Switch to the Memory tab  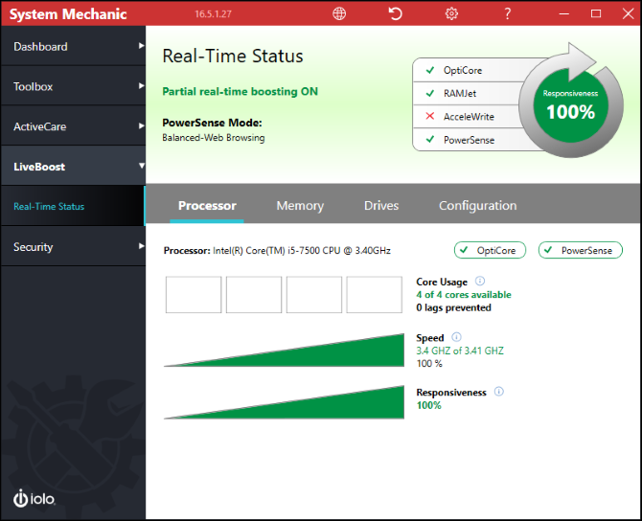coord(300,206)
